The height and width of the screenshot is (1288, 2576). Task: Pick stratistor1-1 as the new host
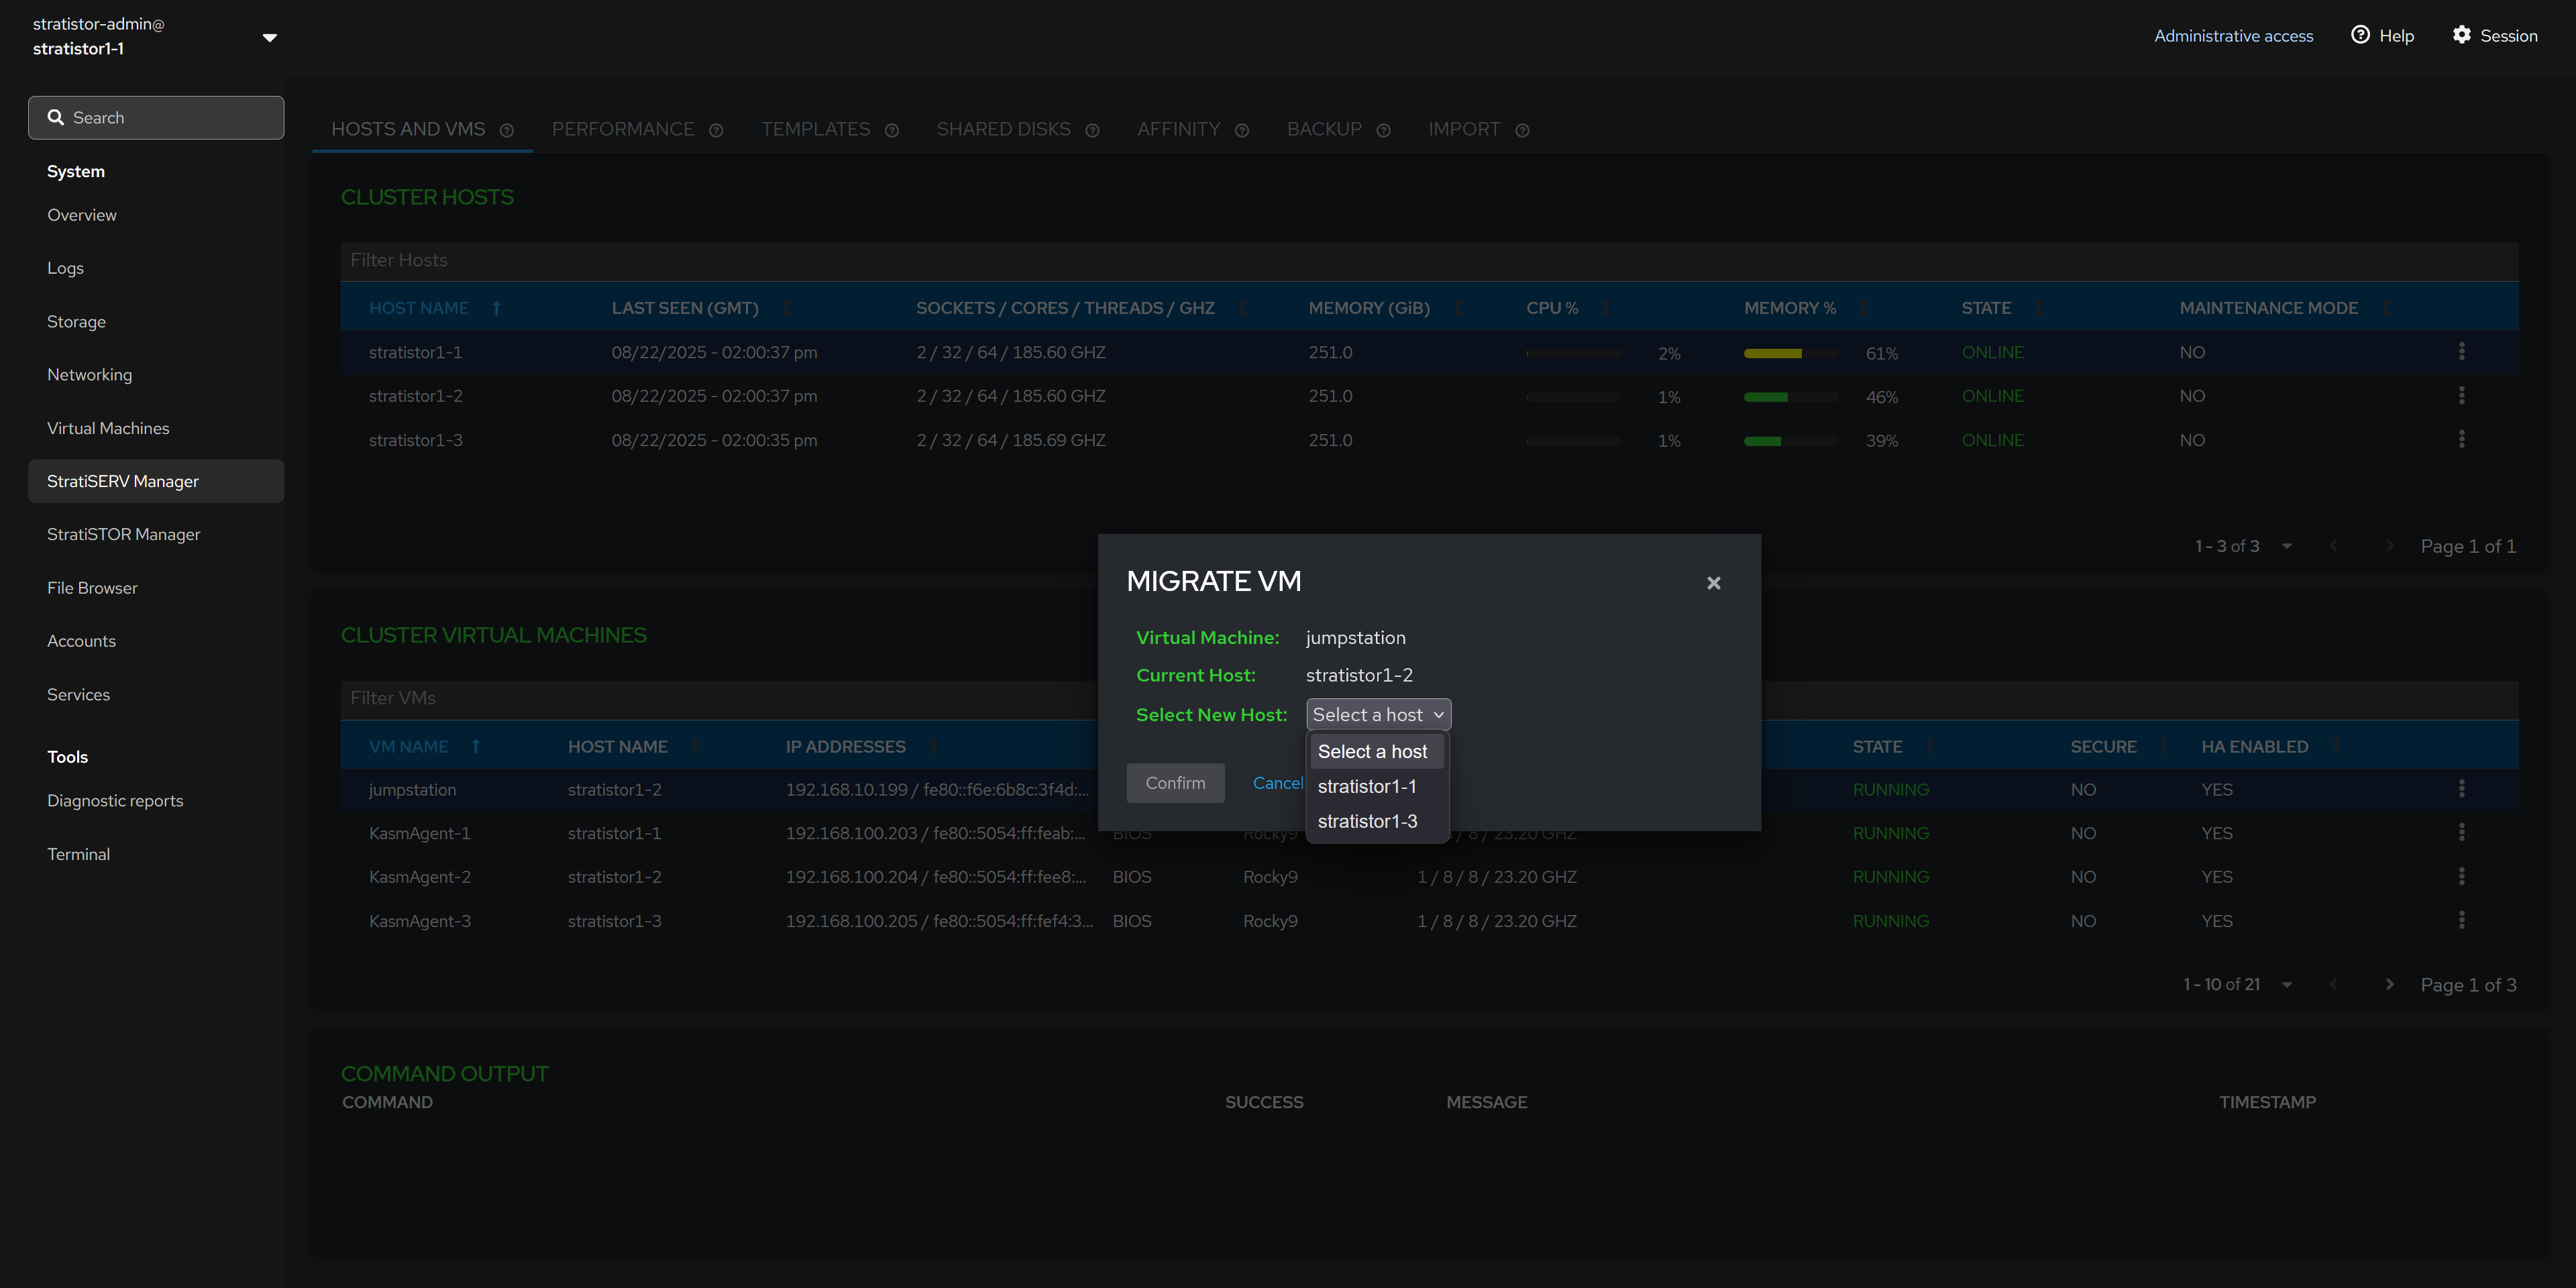(1366, 786)
